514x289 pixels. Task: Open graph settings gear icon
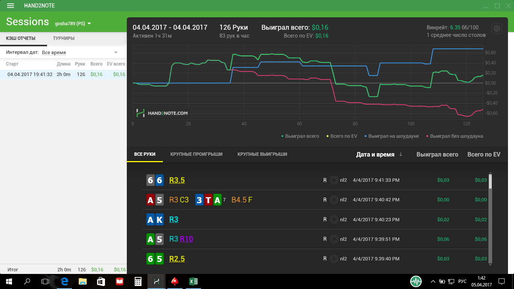point(497,29)
